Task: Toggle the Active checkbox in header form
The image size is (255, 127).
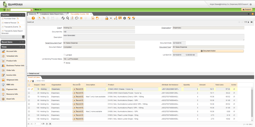Action: click(x=65, y=63)
